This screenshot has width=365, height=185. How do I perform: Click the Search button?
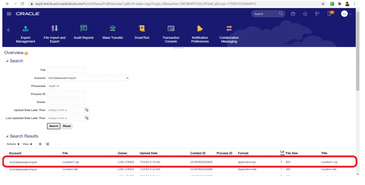click(x=54, y=126)
